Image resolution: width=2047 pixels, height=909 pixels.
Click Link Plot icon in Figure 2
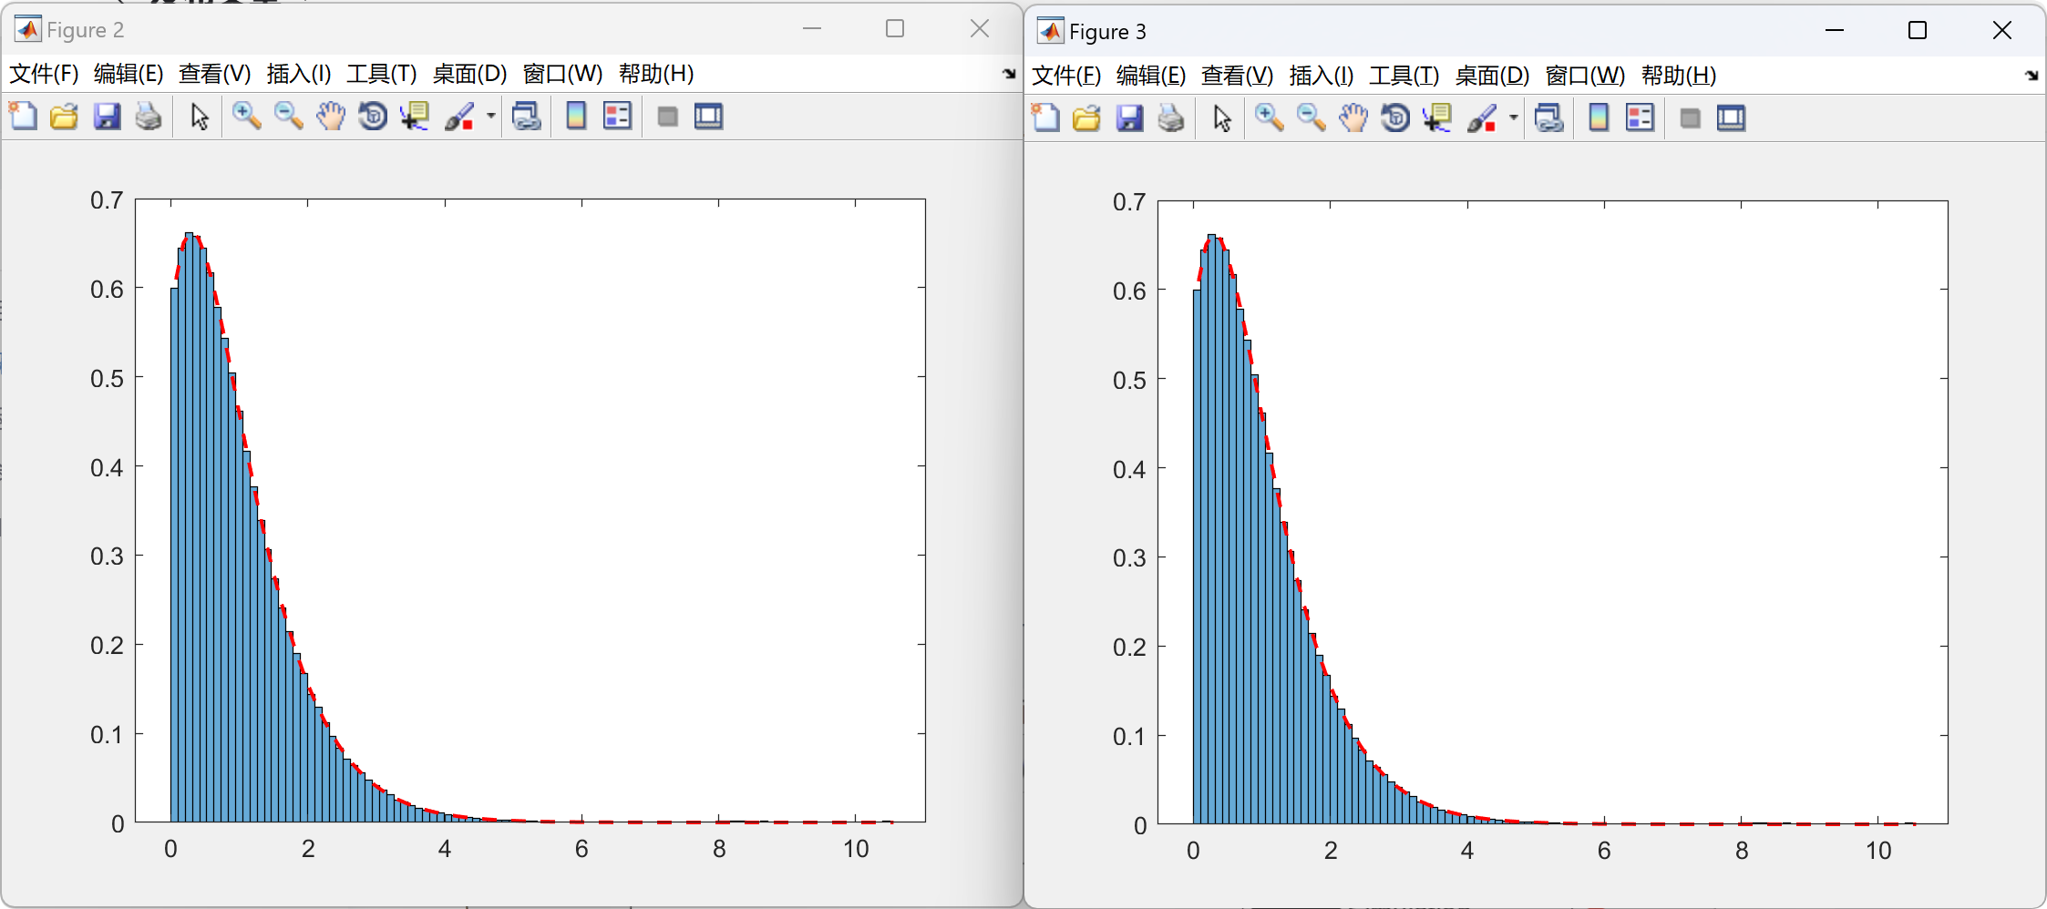pos(527,117)
